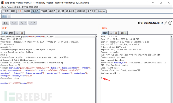The height and width of the screenshot is (103, 173).
Task: Switch to the Autorize tab
Action: point(101,11)
